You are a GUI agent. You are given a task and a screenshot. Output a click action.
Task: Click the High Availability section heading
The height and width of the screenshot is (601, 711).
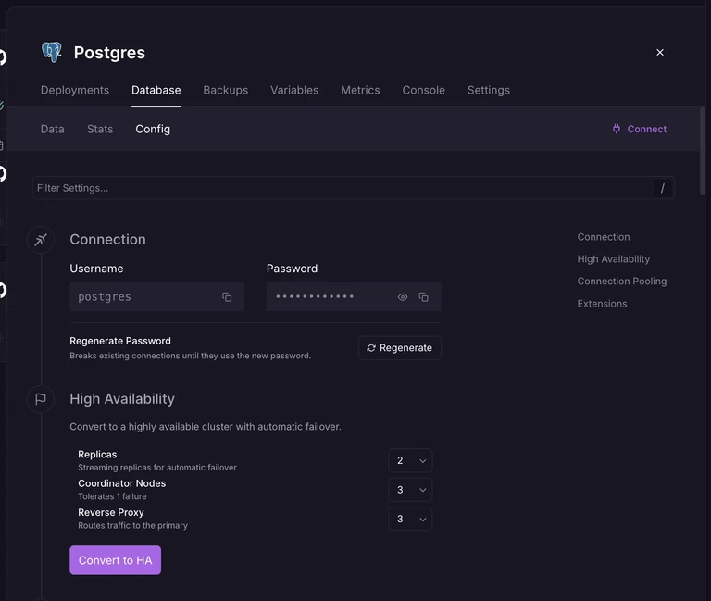122,399
